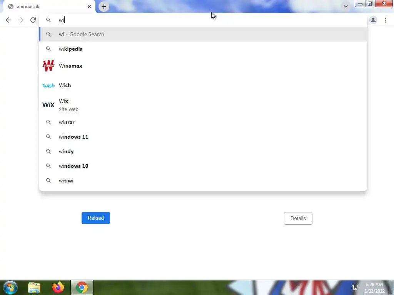
Task: Click the Wish logo icon
Action: (x=48, y=86)
